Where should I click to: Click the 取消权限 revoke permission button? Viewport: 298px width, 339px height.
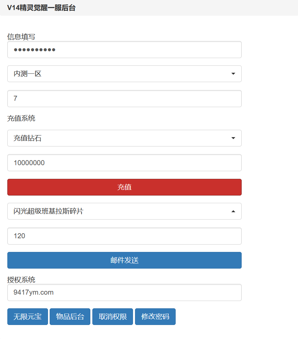[x=112, y=316]
